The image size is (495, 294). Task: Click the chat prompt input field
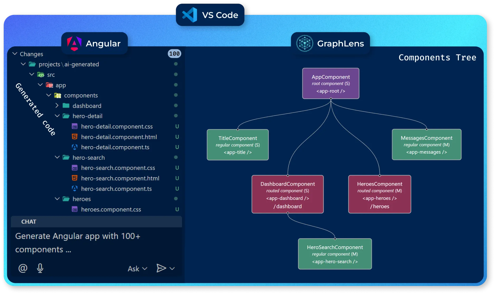pos(96,243)
